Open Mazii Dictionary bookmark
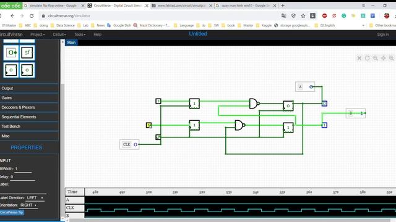 click(152, 25)
